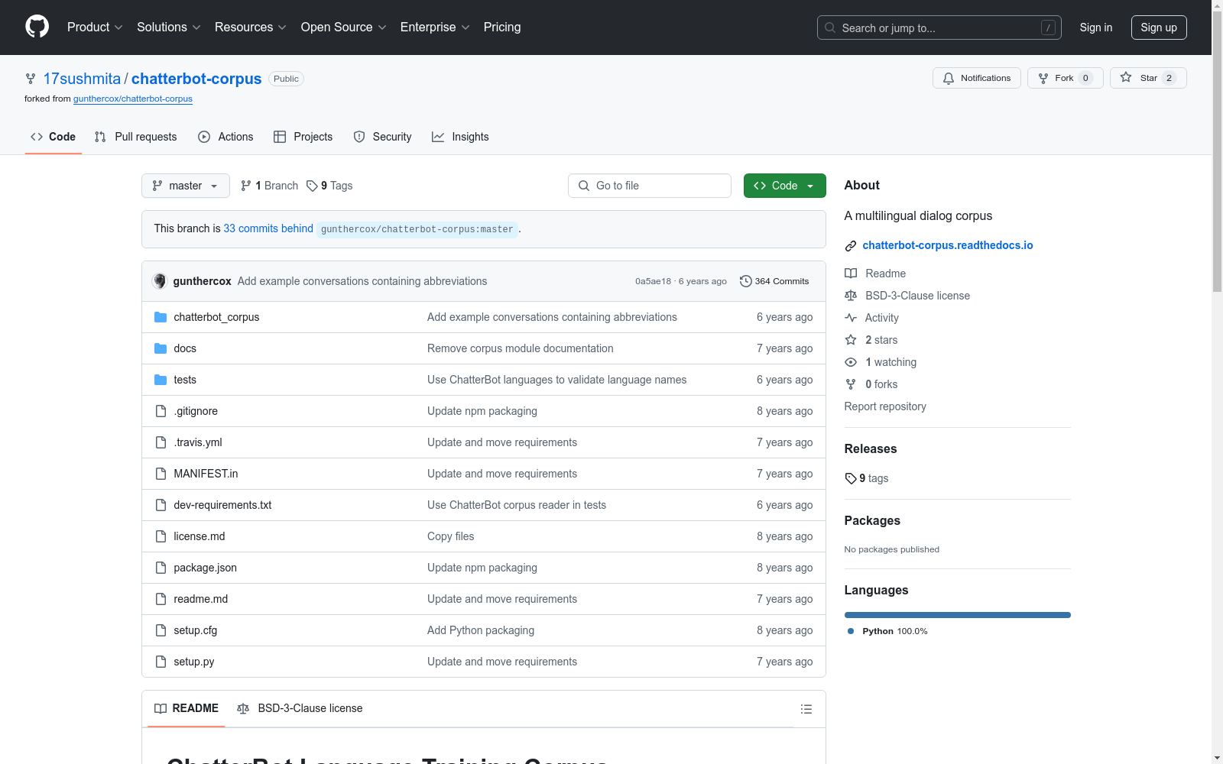Open the Insights tab
Image resolution: width=1223 pixels, height=764 pixels.
460,137
